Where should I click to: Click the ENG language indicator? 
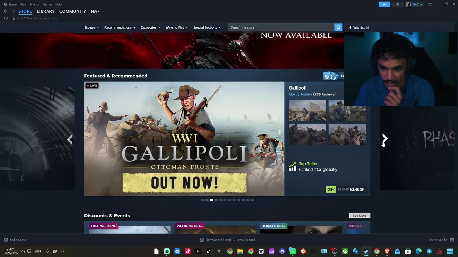38,251
